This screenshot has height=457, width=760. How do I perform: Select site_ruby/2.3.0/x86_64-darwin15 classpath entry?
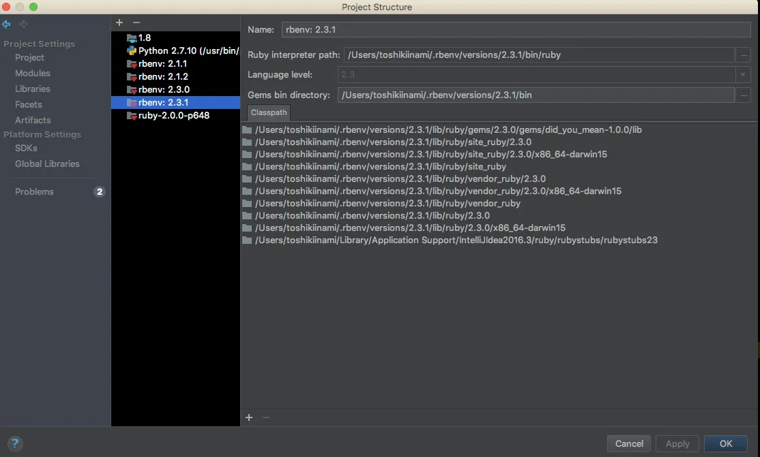(431, 154)
